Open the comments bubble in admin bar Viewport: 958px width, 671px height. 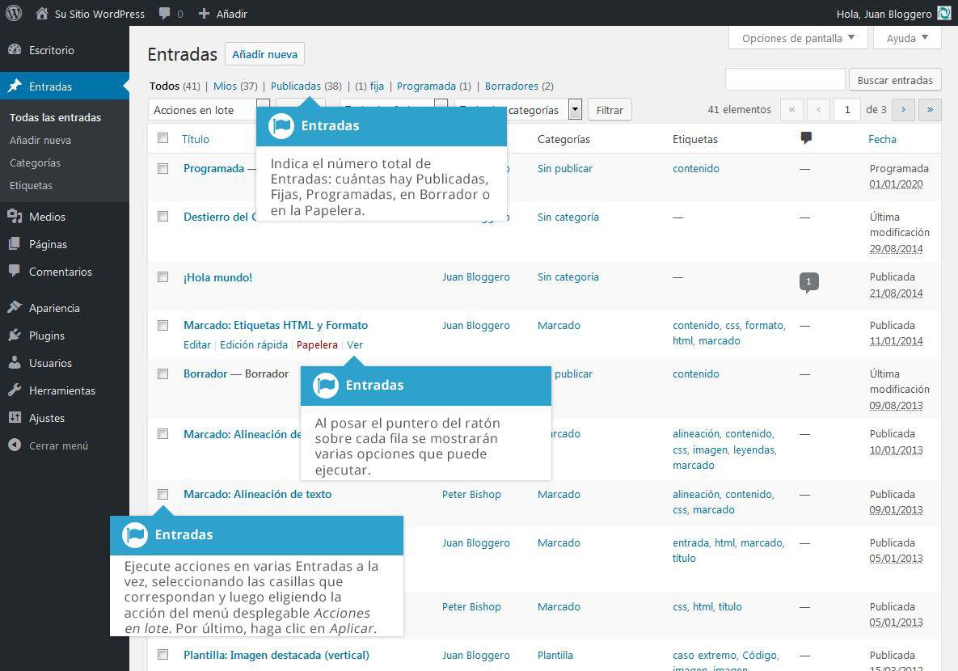tap(164, 14)
